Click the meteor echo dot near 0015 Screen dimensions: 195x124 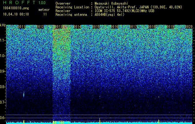(x=100, y=96)
